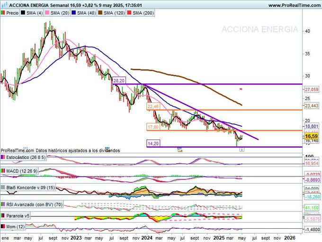Click the SMA (20) legend label
The width and height of the screenshot is (322, 242).
tap(60, 13)
